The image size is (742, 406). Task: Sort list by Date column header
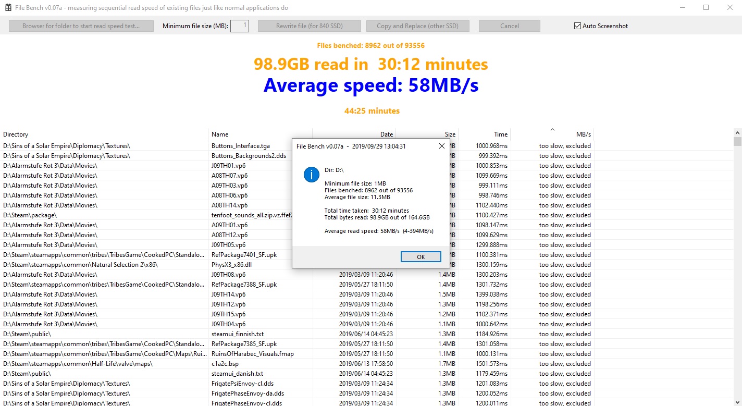[x=354, y=134]
